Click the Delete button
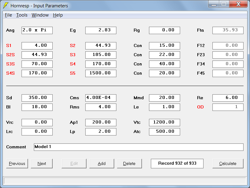This screenshot has width=250, height=188. click(129, 163)
